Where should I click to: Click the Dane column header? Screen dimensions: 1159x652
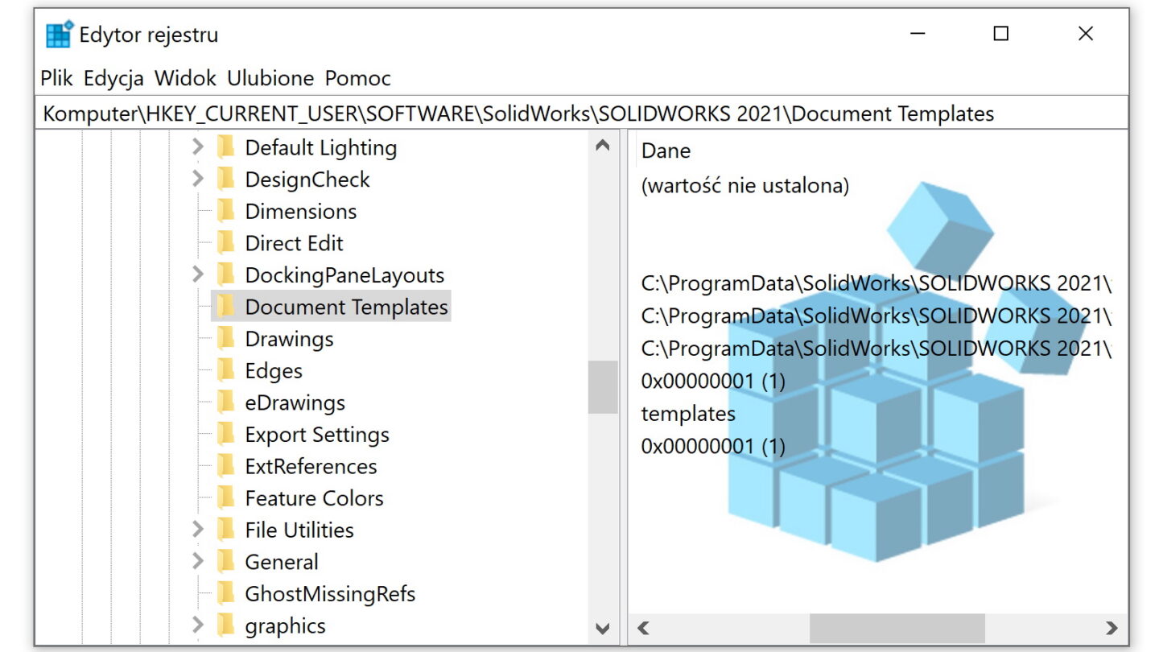pos(666,151)
